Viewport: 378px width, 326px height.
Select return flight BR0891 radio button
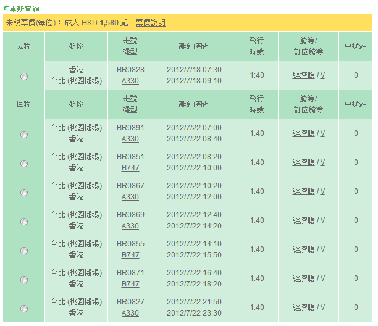24,135
